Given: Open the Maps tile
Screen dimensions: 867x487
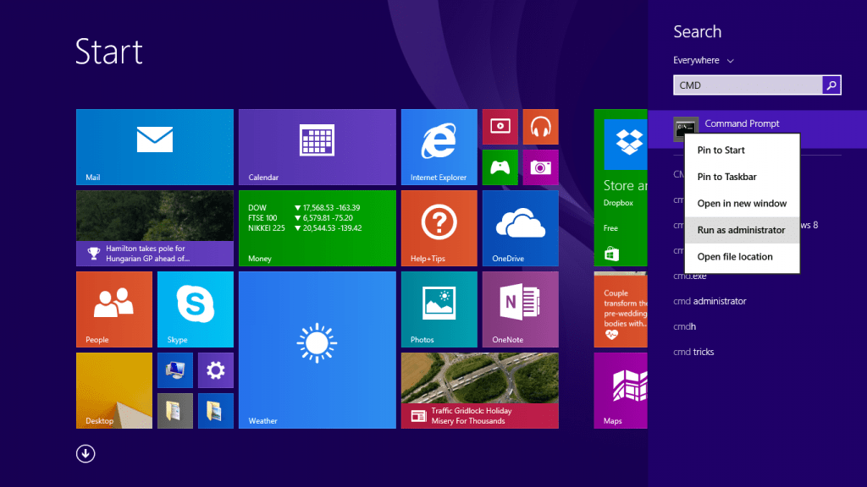Looking at the screenshot, I should (621, 391).
